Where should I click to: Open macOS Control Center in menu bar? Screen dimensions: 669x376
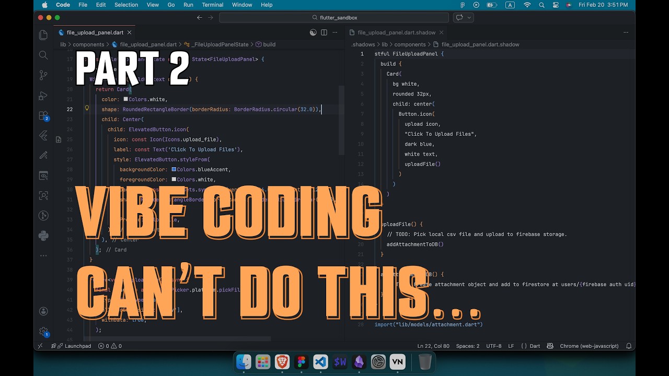pyautogui.click(x=555, y=5)
